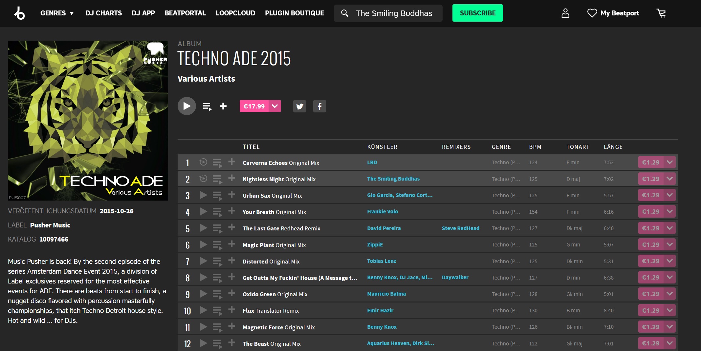Add Distorted to playlist with plus
The width and height of the screenshot is (701, 351).
tap(231, 260)
